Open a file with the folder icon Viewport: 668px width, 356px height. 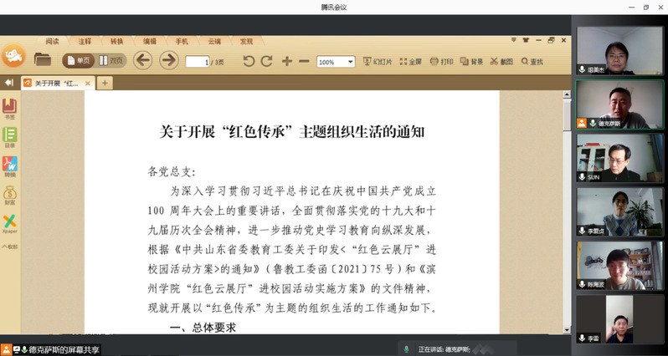point(43,60)
